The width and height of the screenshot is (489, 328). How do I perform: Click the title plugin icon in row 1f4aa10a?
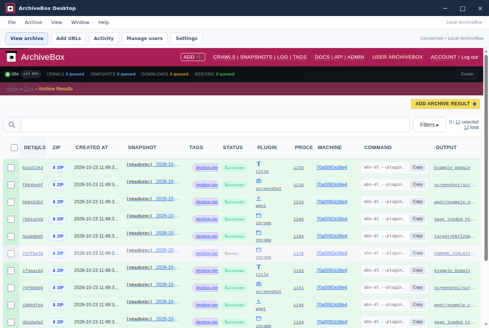[x=259, y=267]
